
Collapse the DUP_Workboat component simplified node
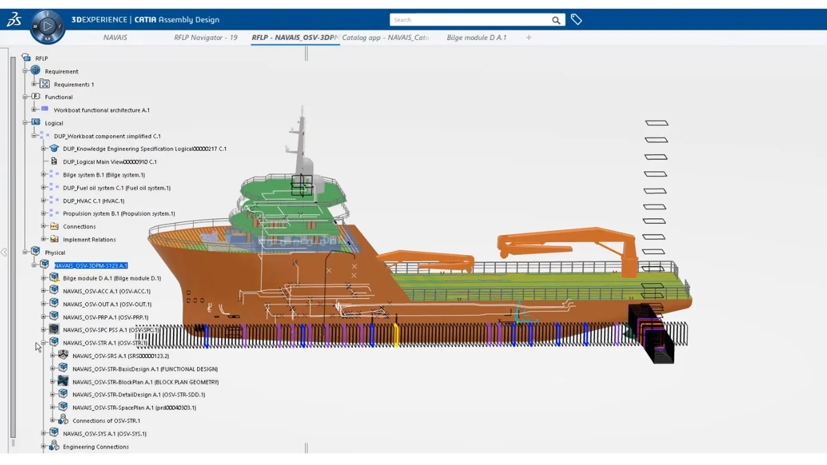(34, 135)
